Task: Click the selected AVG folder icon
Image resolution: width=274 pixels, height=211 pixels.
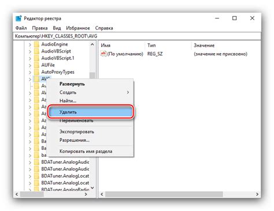Action: [36, 79]
